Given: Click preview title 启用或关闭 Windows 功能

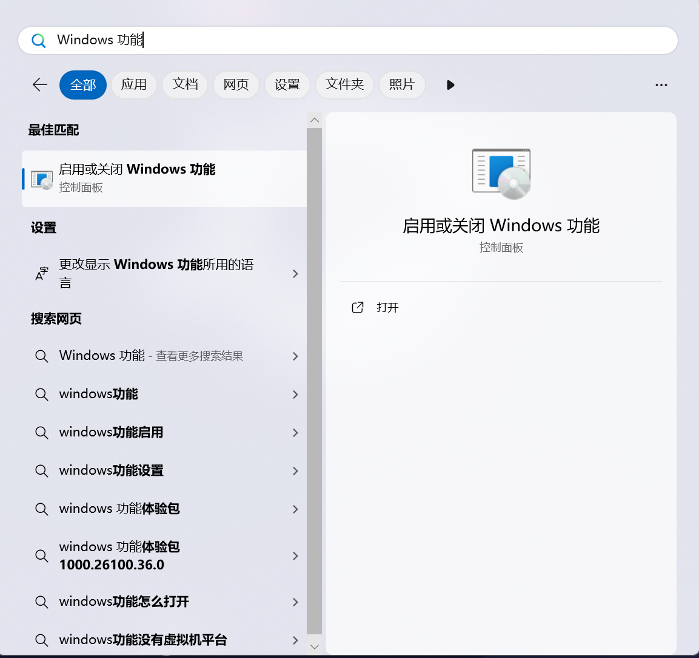Looking at the screenshot, I should (501, 226).
